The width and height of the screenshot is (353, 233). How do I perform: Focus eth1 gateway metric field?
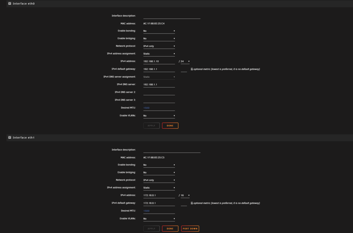click(x=184, y=203)
